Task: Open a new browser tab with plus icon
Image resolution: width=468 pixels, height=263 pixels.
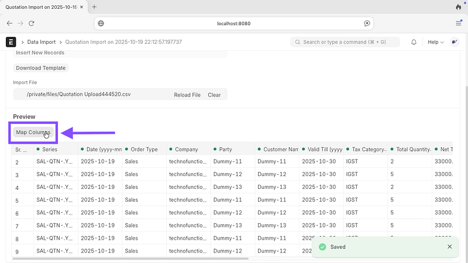Action: pos(94,7)
